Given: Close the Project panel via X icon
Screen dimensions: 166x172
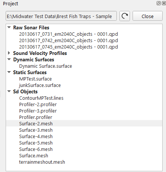Looking at the screenshot, I should (164, 3).
